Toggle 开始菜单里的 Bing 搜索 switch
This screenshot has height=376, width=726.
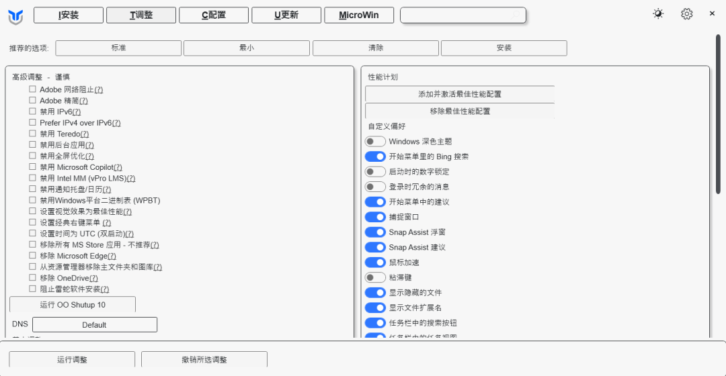point(375,156)
